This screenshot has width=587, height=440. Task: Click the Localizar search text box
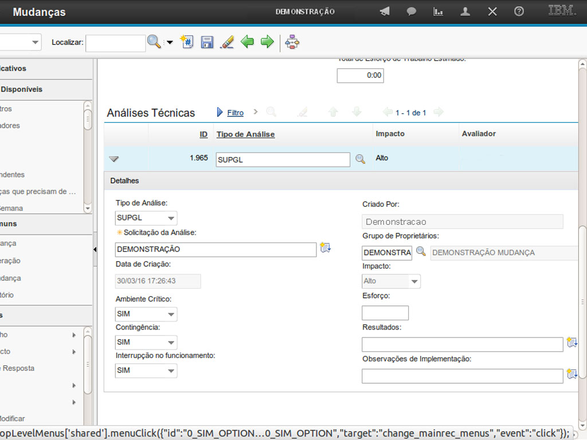tap(115, 43)
